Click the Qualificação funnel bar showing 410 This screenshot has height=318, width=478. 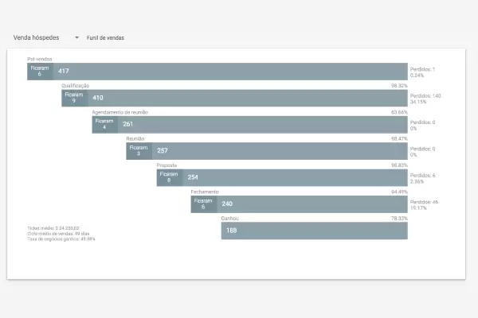tap(247, 98)
